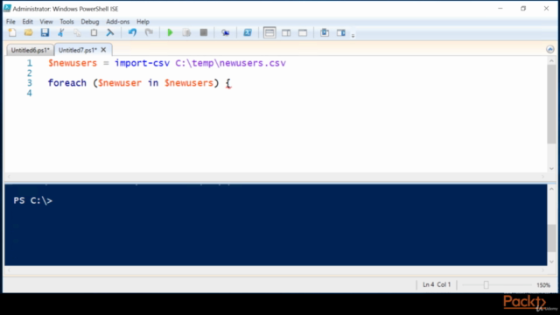Click script pane scroll up arrow
This screenshot has width=560, height=315.
point(551,61)
